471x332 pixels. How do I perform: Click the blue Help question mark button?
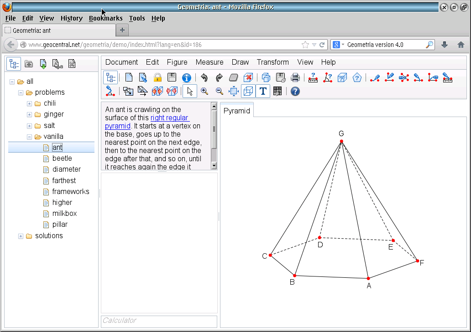[295, 91]
